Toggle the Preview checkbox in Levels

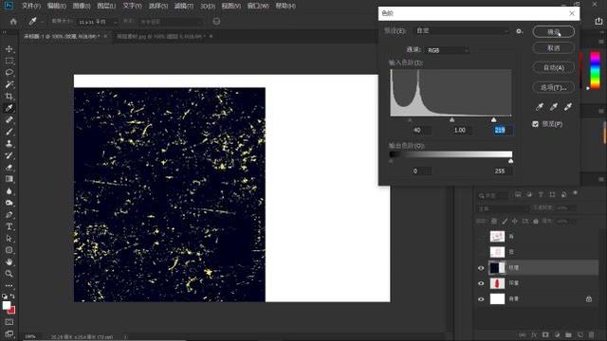(x=535, y=124)
